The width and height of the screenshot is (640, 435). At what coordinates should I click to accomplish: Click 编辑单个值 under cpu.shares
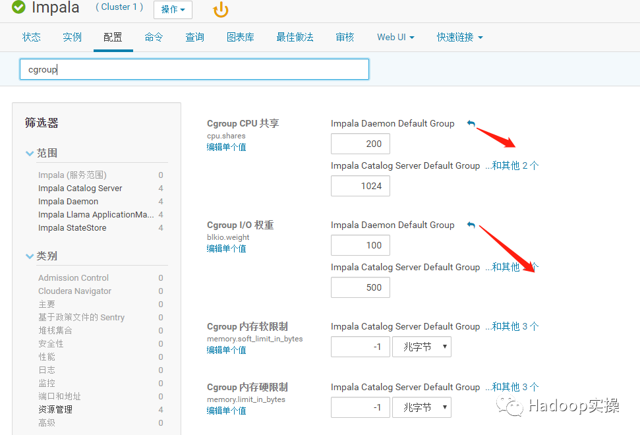227,147
